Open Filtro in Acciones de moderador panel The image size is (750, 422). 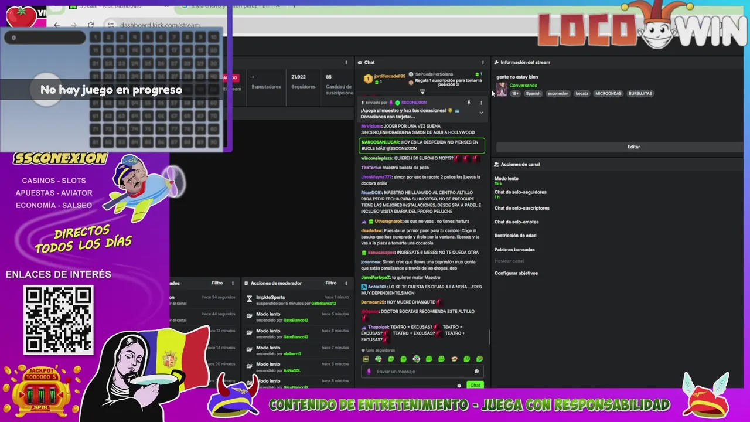point(331,283)
